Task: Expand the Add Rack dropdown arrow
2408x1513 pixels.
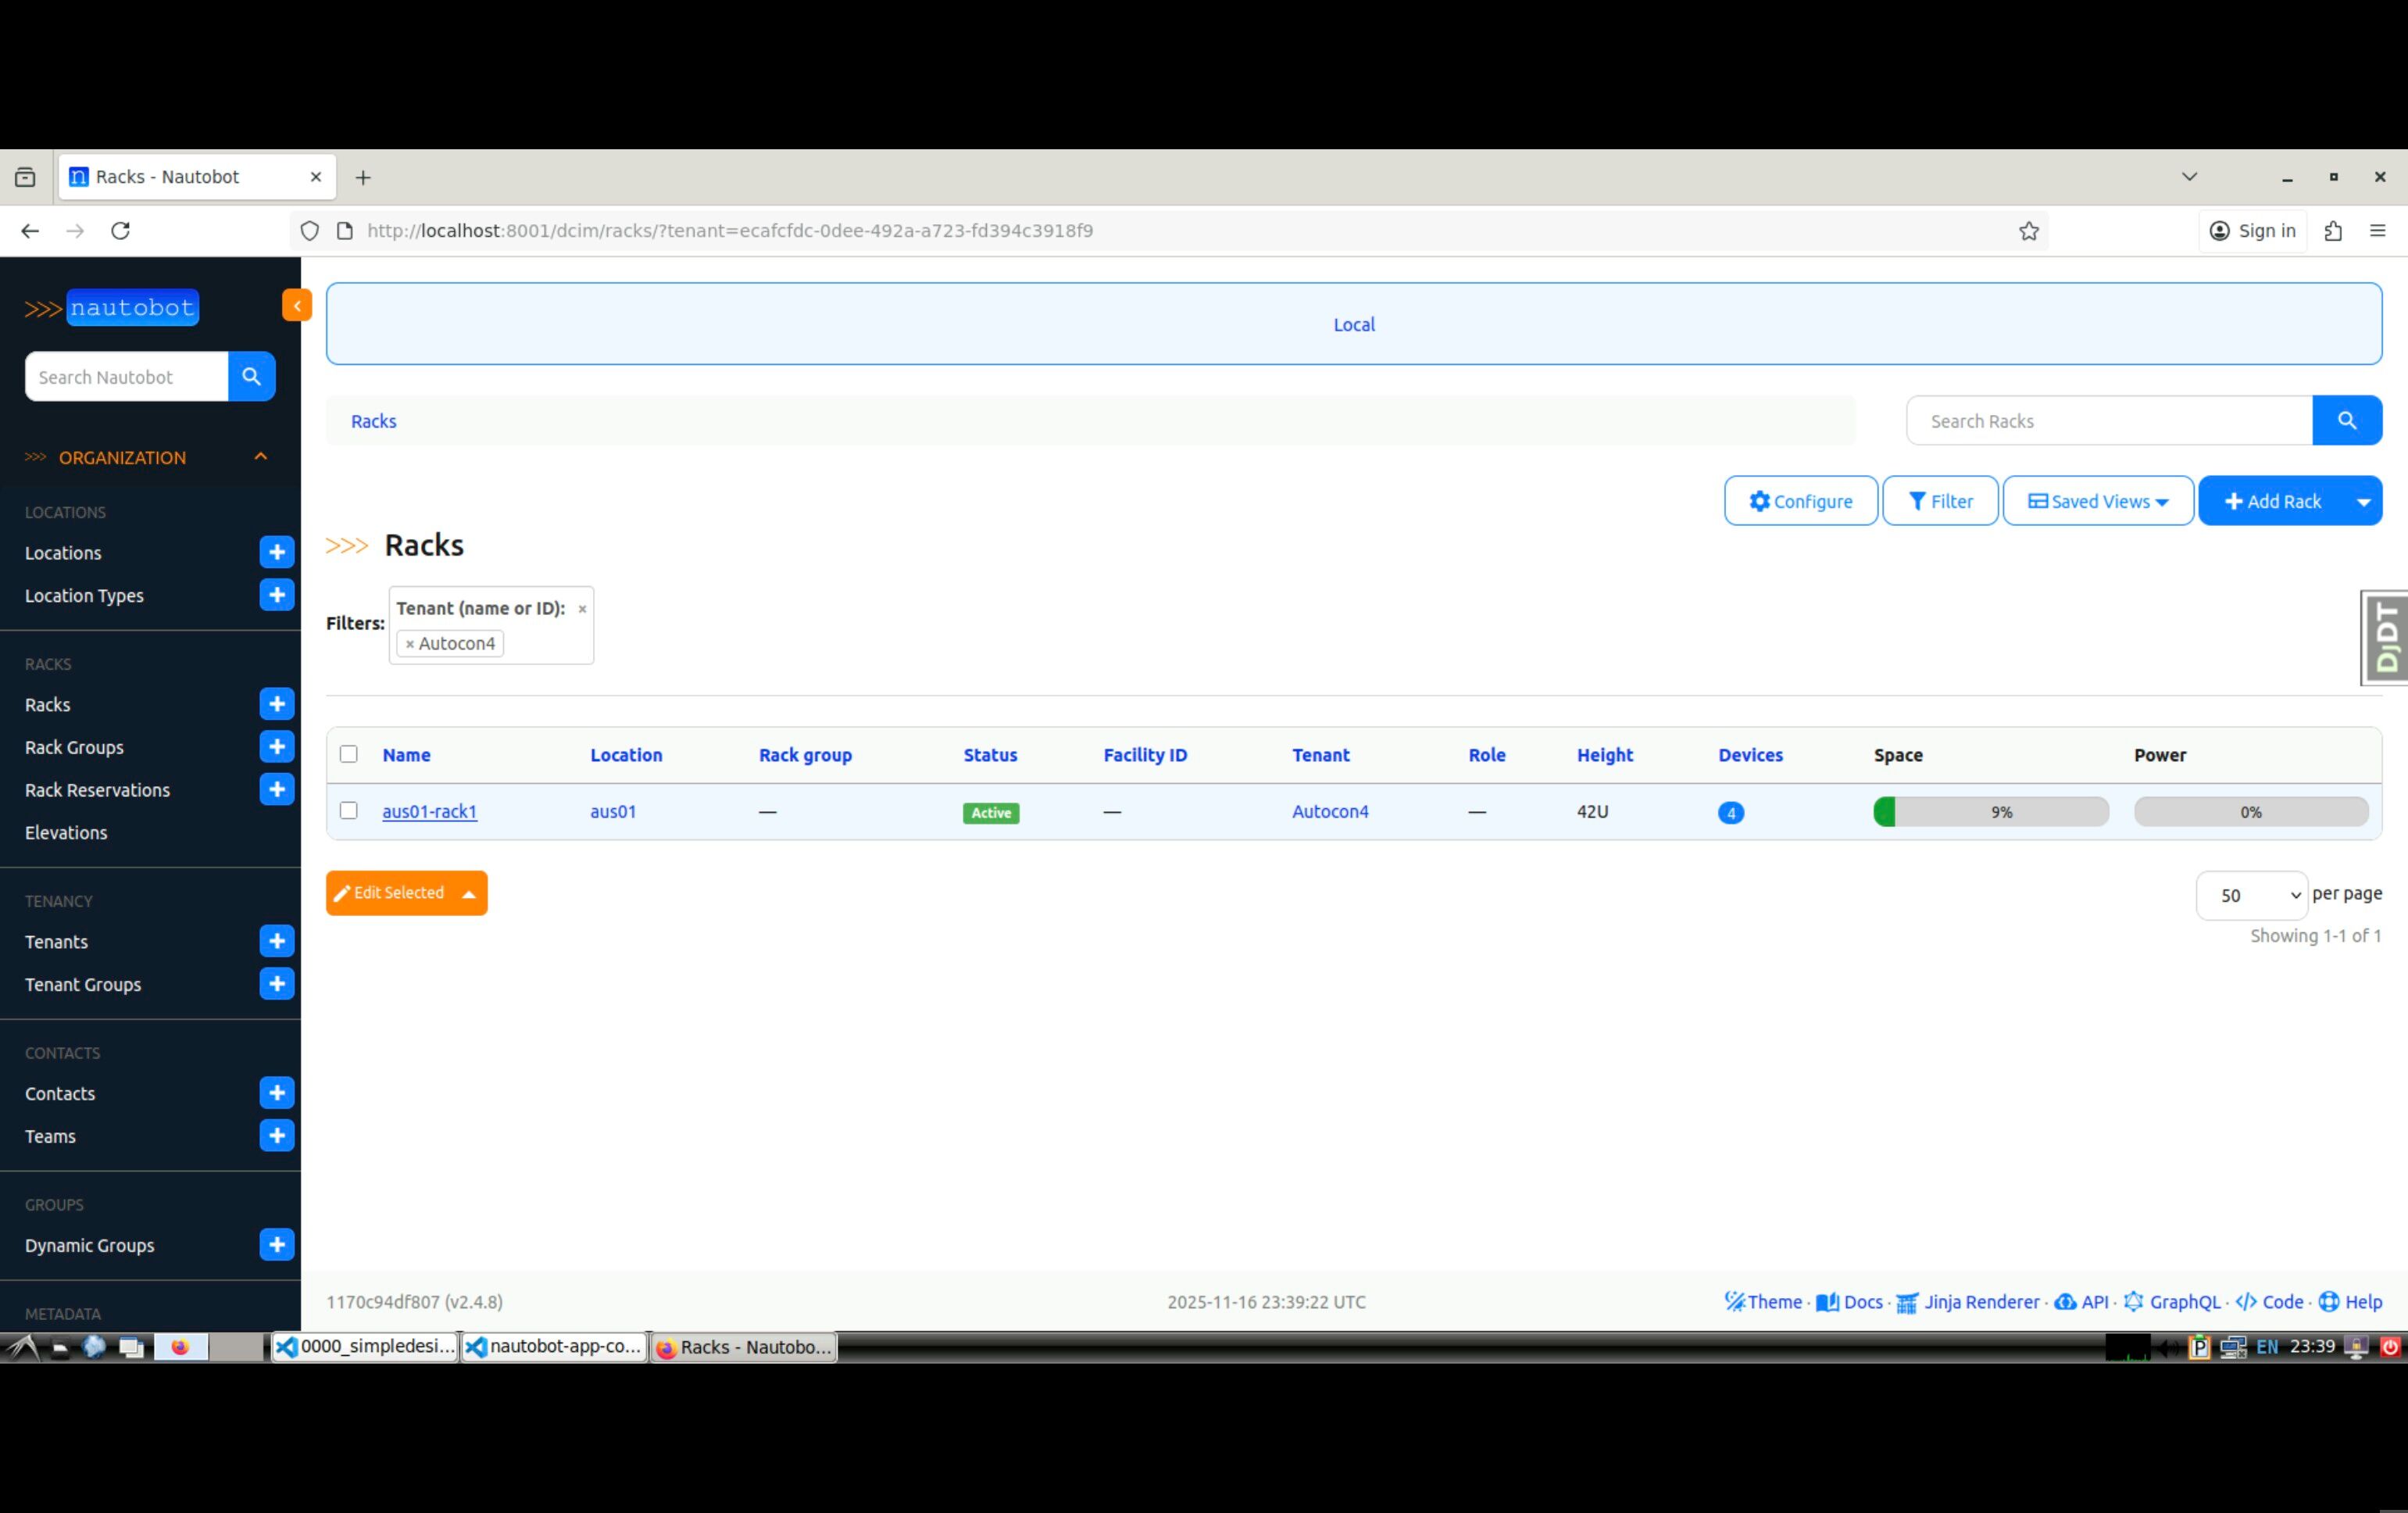Action: point(2363,502)
